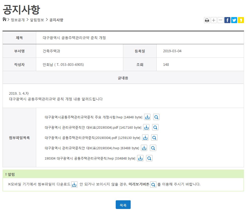The height and width of the screenshot is (211, 247).
Task: Go to 알림정보 breadcrumb link
Action: coord(37,20)
